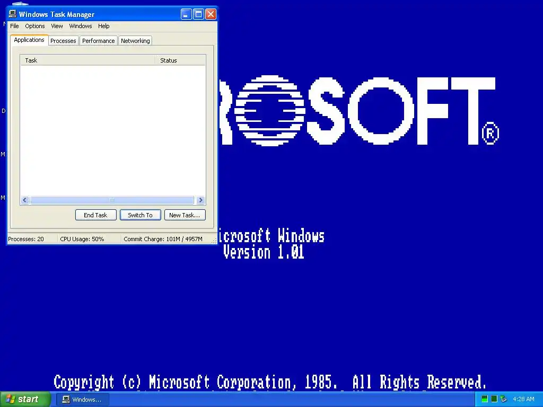
Task: Click the New Task... button
Action: click(185, 215)
